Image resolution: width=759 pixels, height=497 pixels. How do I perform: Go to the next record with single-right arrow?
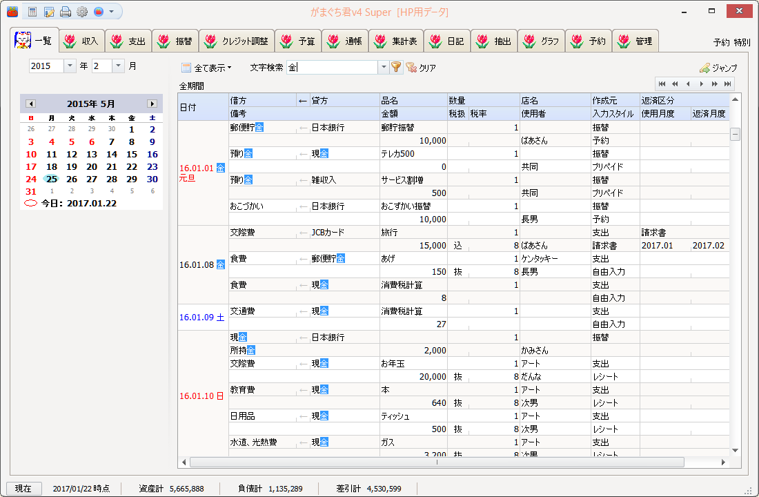pos(702,84)
